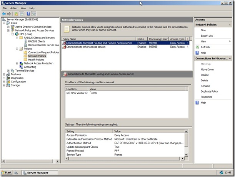Image resolution: width=235 pixels, height=177 pixels.
Task: Click the Health Policies folder icon
Action: pyautogui.click(x=25, y=60)
